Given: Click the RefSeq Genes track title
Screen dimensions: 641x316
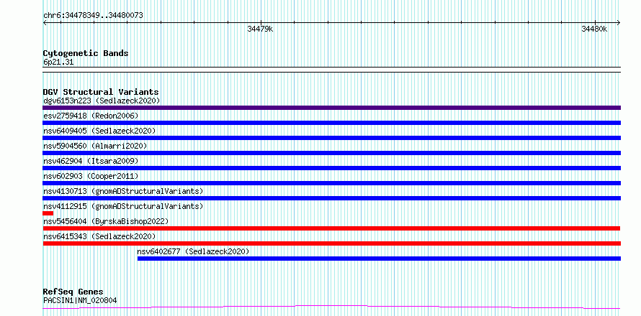Looking at the screenshot, I should click(73, 292).
